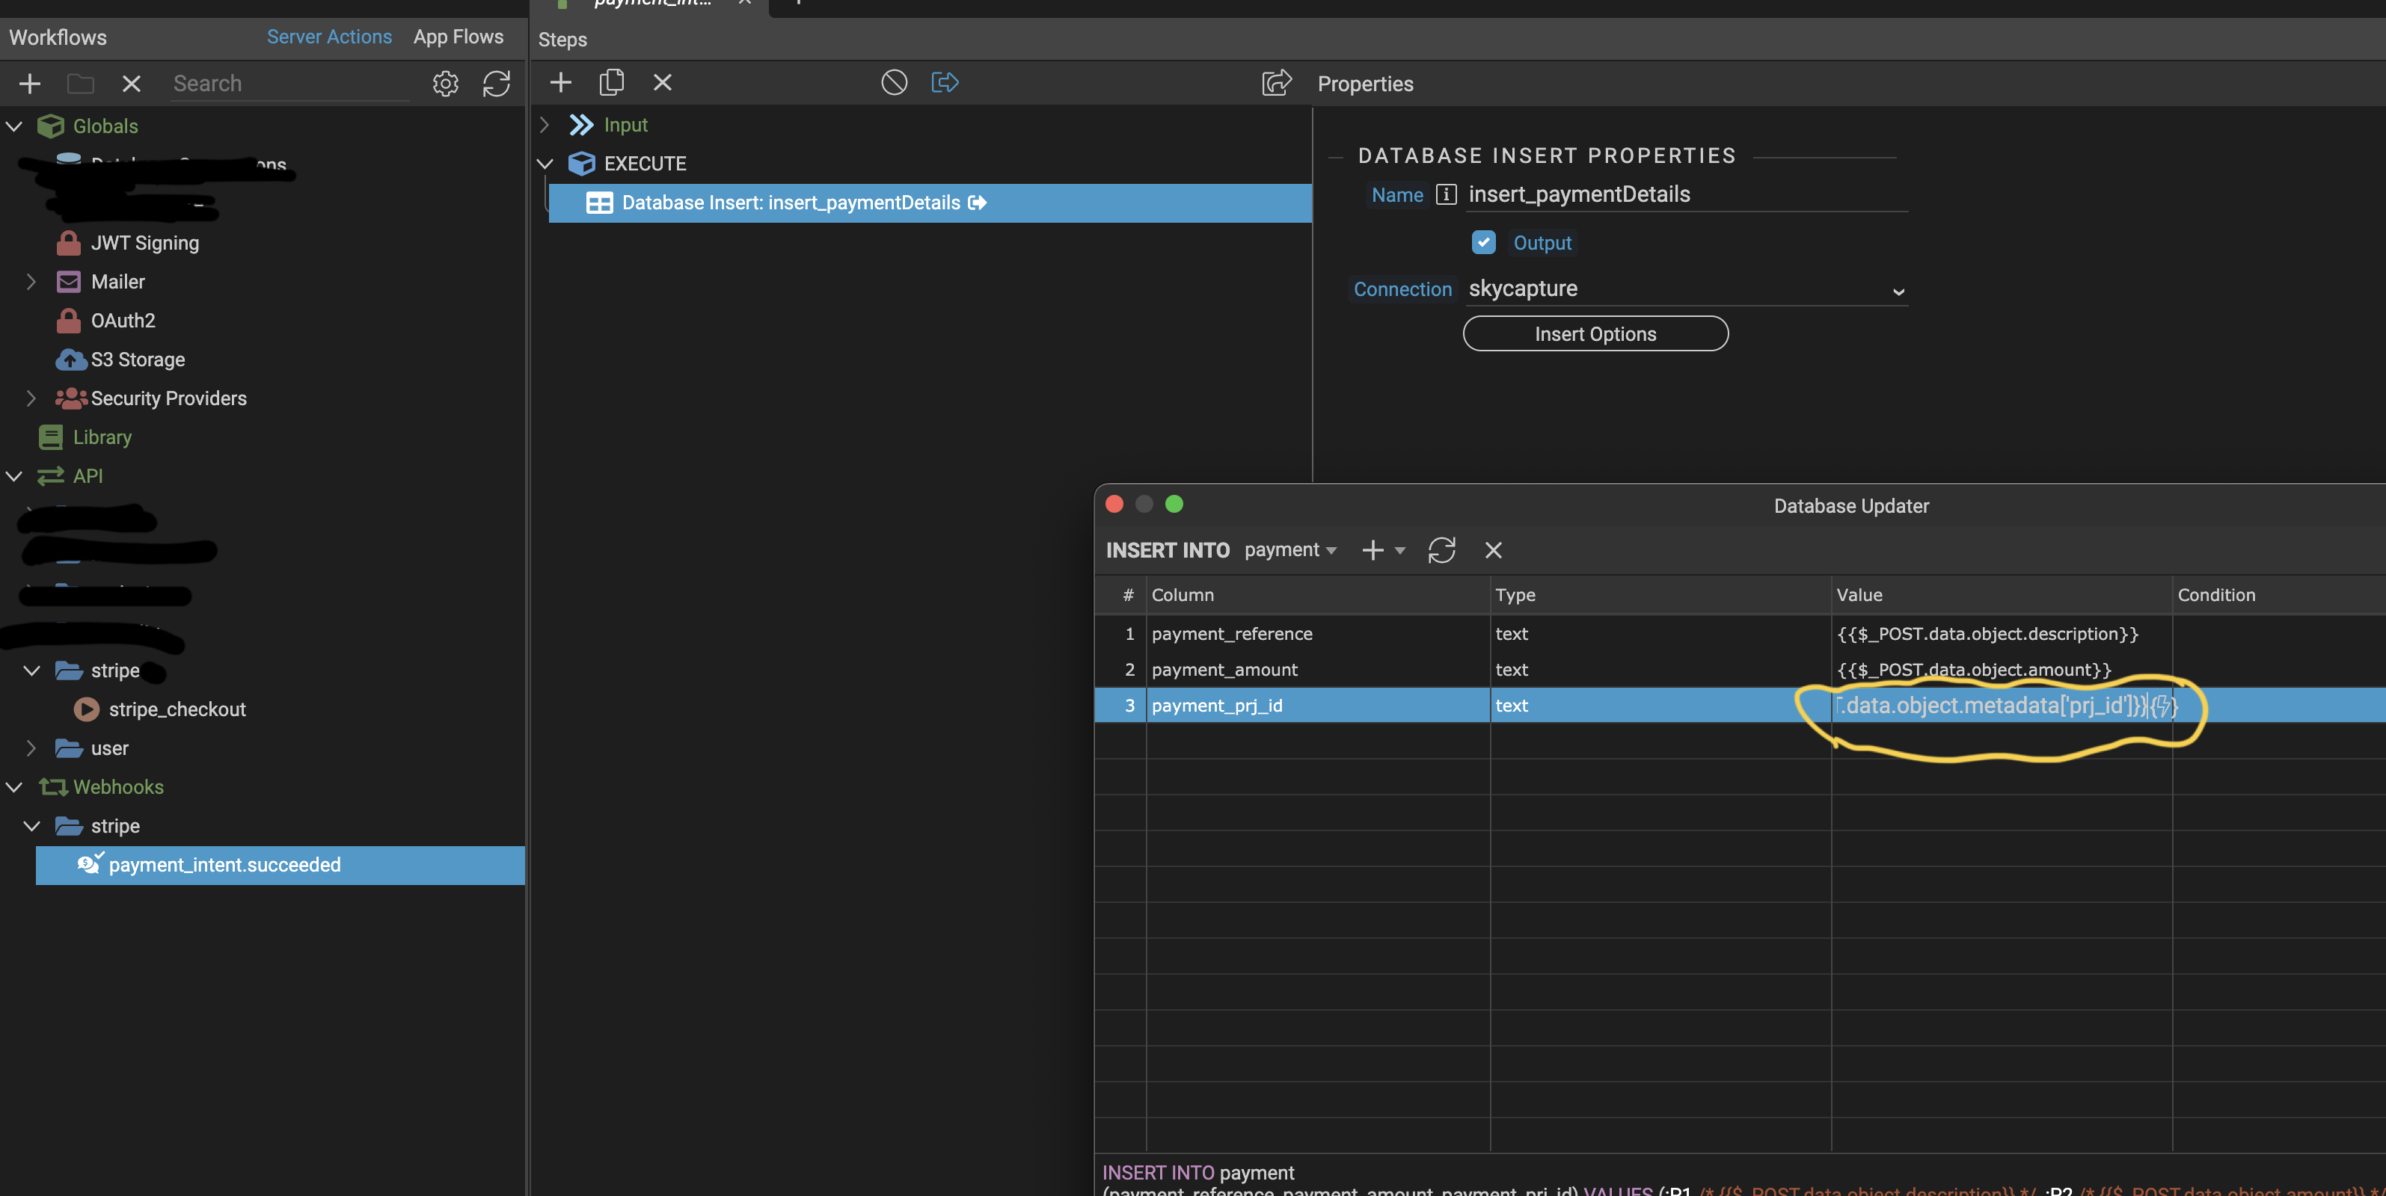The height and width of the screenshot is (1196, 2386).
Task: Open the stripe_checkout API action
Action: click(177, 709)
